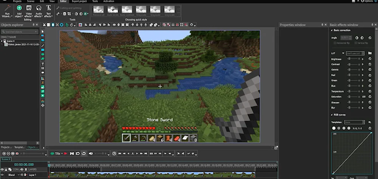Click the Saturation slider
Viewport: 378px width, 179px height.
pyautogui.click(x=349, y=97)
